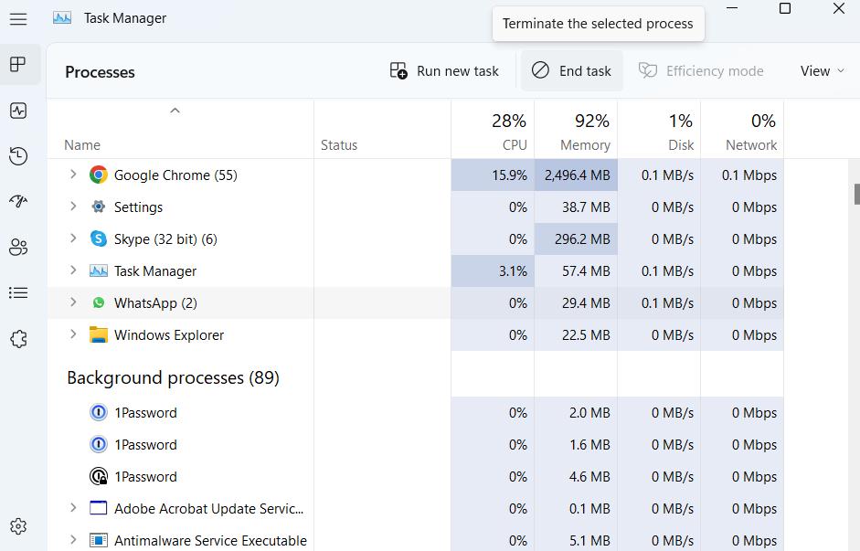
Task: Expand the Task Manager process group
Action: (73, 270)
